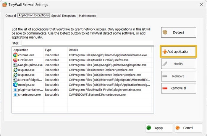The image size is (207, 136).
Task: Click the smartscreen.exe file icon
Action: (x=15, y=95)
